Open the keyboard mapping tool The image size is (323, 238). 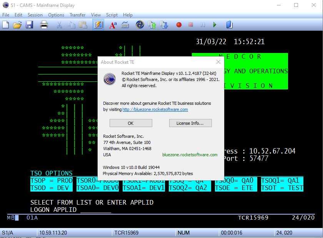(x=126, y=25)
